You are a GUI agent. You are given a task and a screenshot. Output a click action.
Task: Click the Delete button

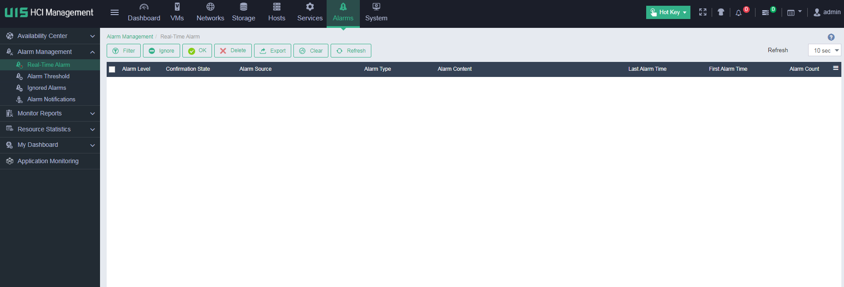[233, 51]
